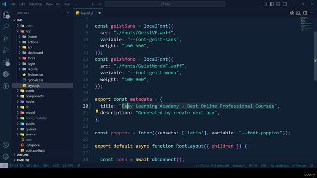The image size is (317, 178).
Task: Open the Selection menu
Action: [35, 4]
